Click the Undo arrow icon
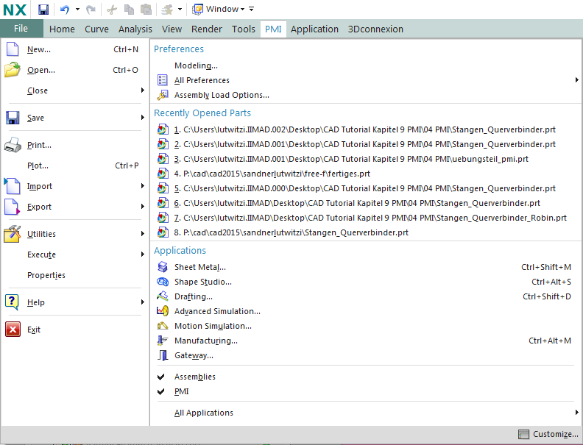The height and width of the screenshot is (445, 583). [x=65, y=10]
